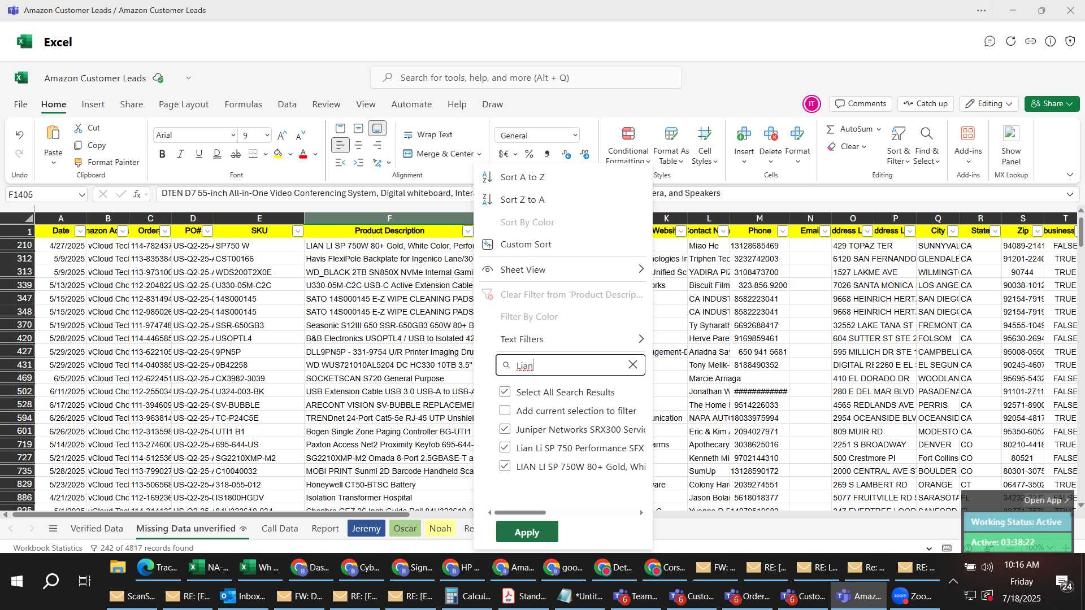
Task: Toggle Select All Search Results checkbox
Action: click(505, 392)
